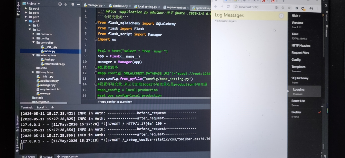
Task: Add a new terminal session with plus
Action: tap(52, 107)
